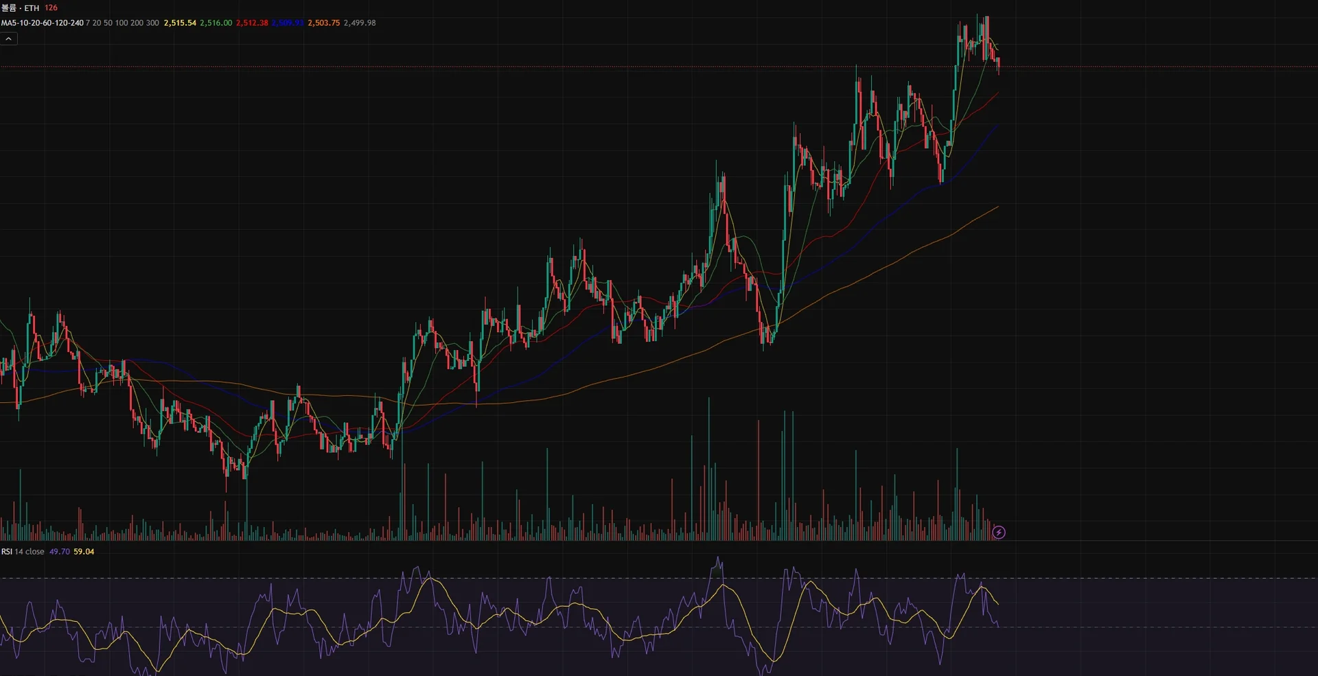The height and width of the screenshot is (676, 1318).
Task: Open the RSI 14 close indicator legend
Action: click(23, 552)
